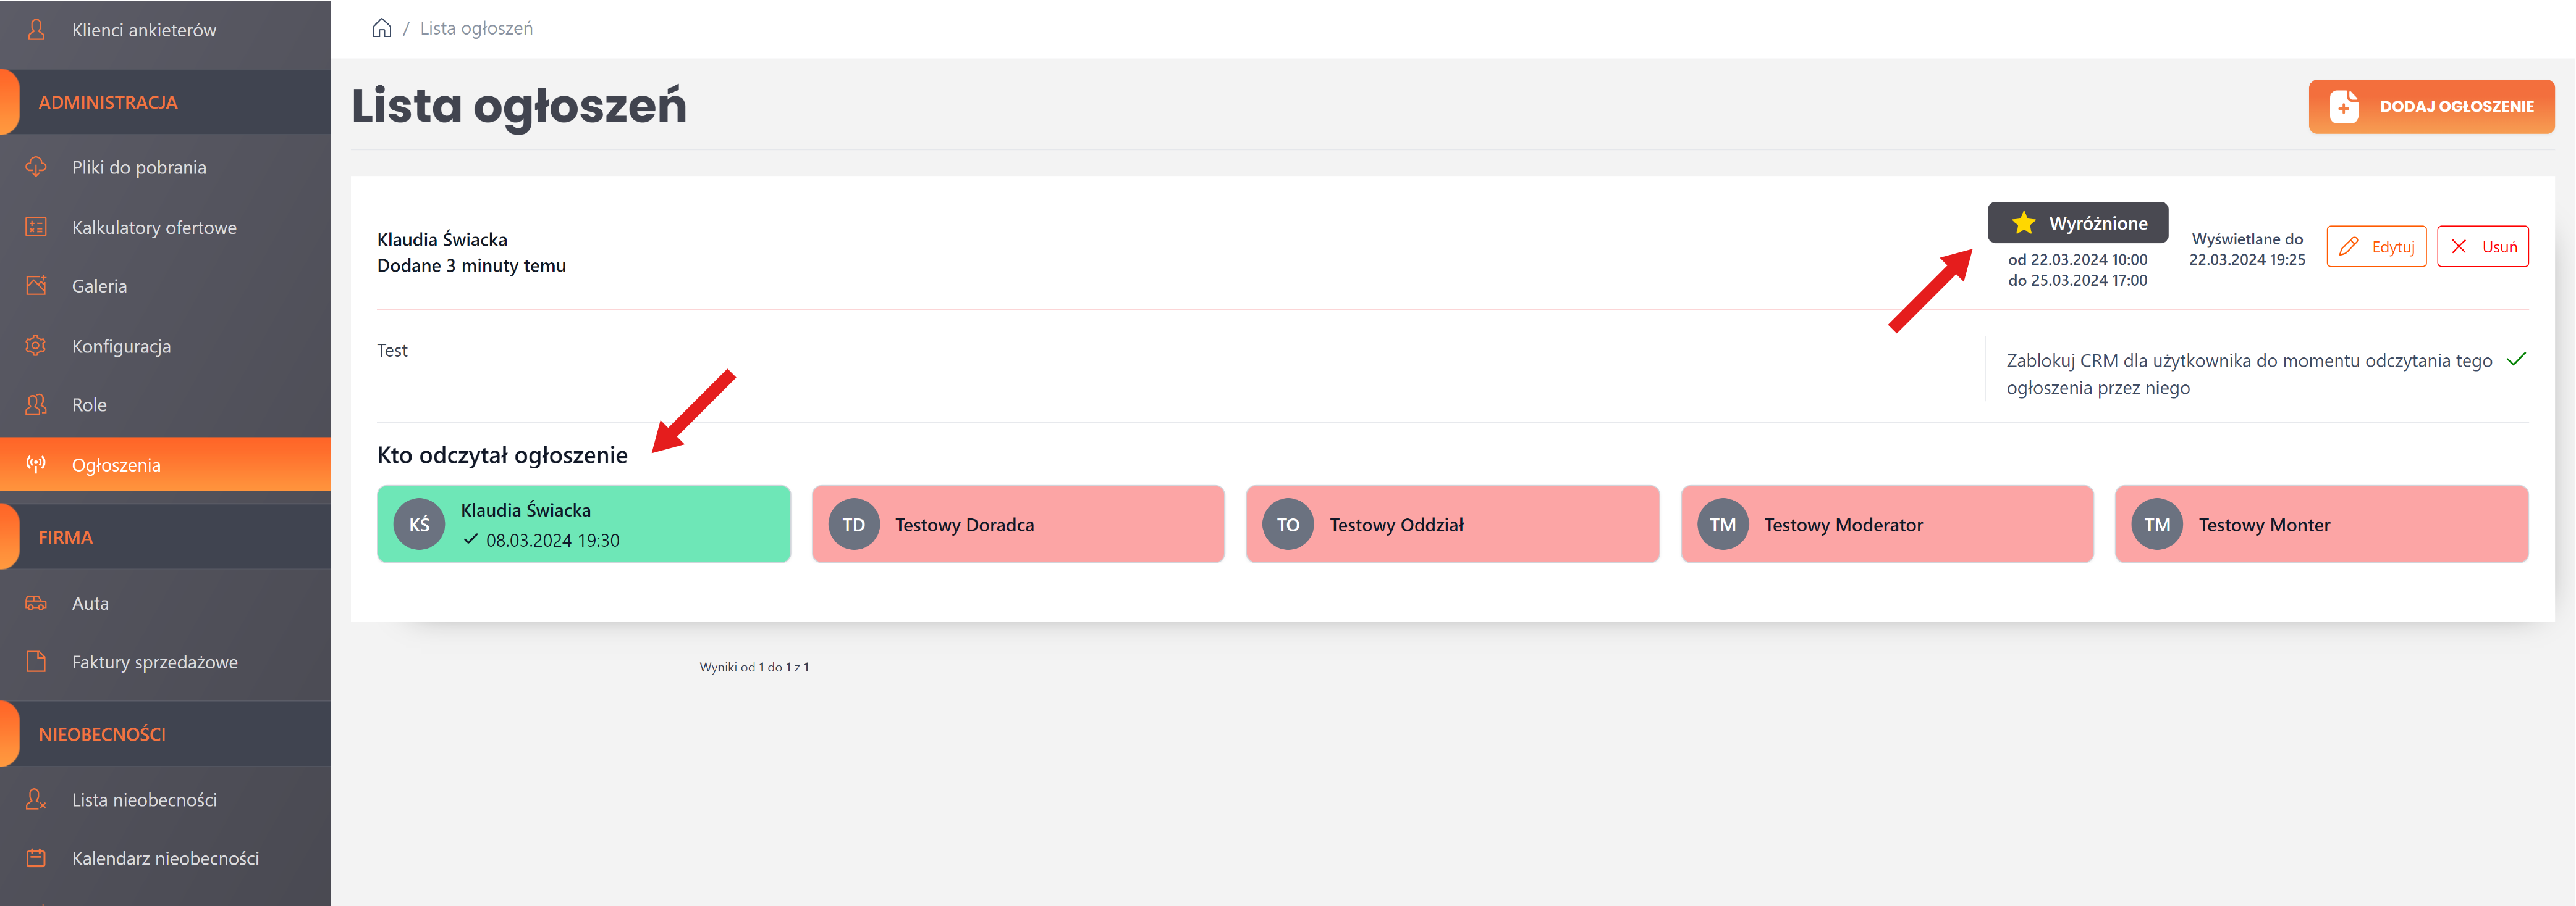Open Galeria via its image icon
Image resolution: width=2576 pixels, height=906 pixels.
point(36,286)
